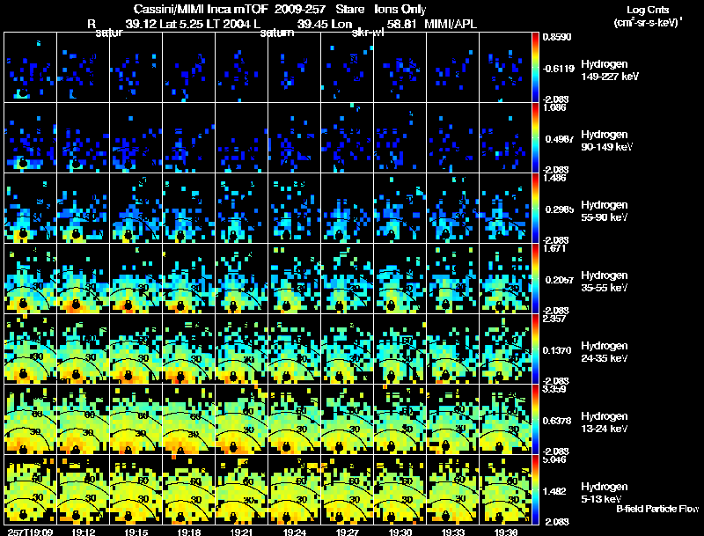Click the Hydrogen 90-149 keV label
The width and height of the screenshot is (704, 536).
coord(607,141)
